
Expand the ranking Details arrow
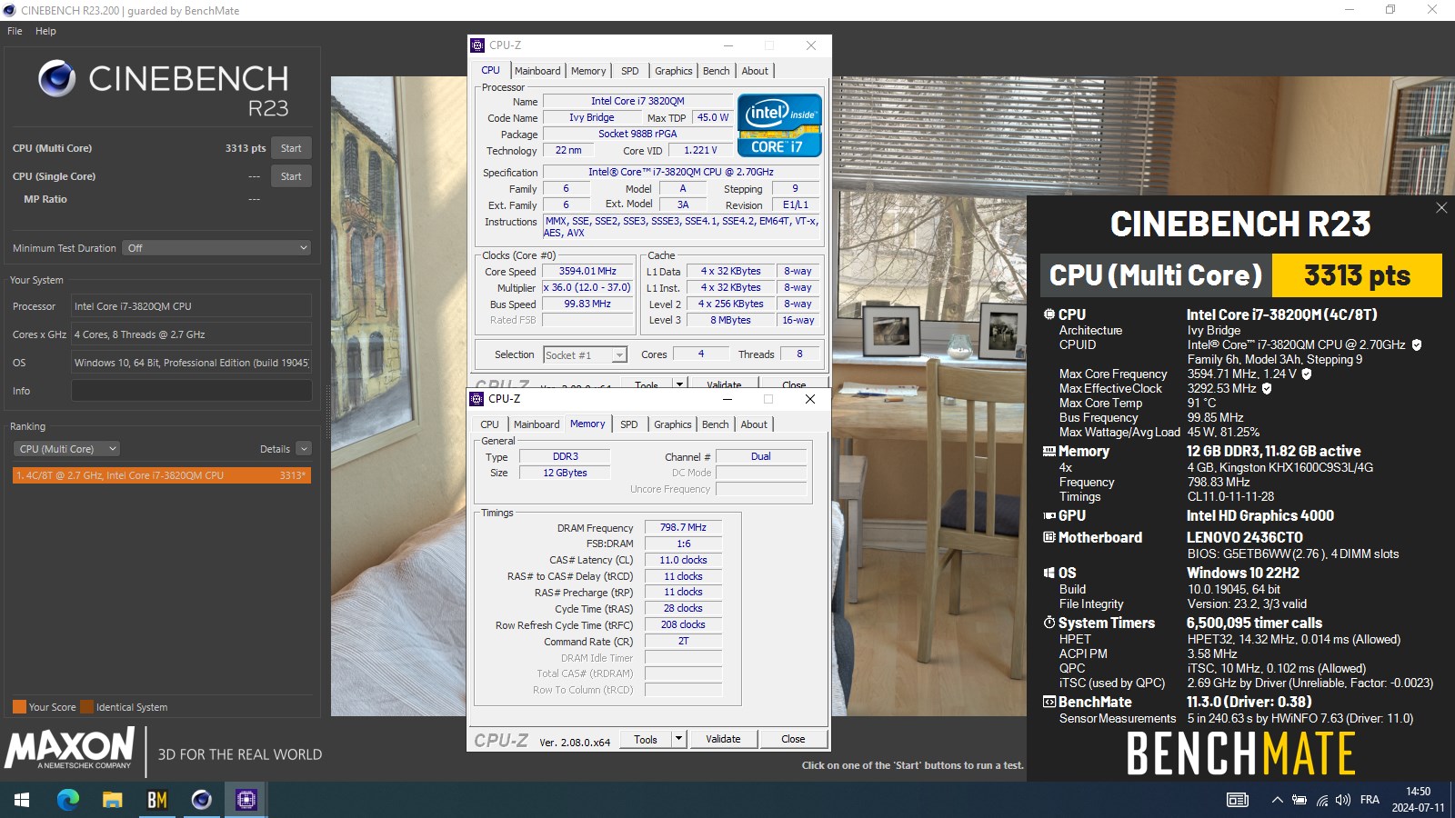pos(304,449)
